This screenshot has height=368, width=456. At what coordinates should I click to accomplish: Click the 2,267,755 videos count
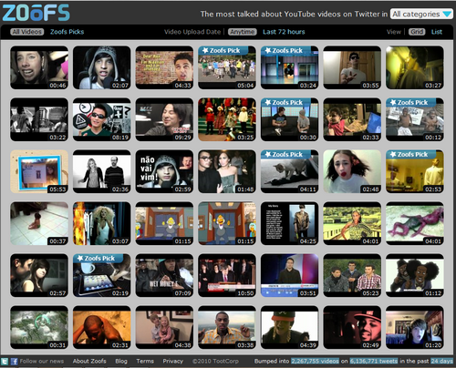click(x=315, y=361)
